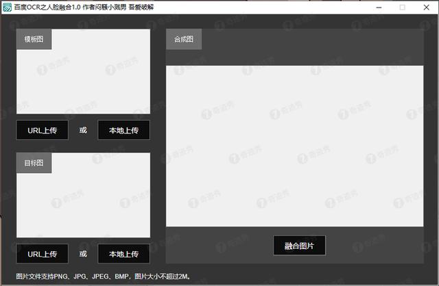Close the 人脸融合 window
The width and height of the screenshot is (439, 286).
point(426,8)
